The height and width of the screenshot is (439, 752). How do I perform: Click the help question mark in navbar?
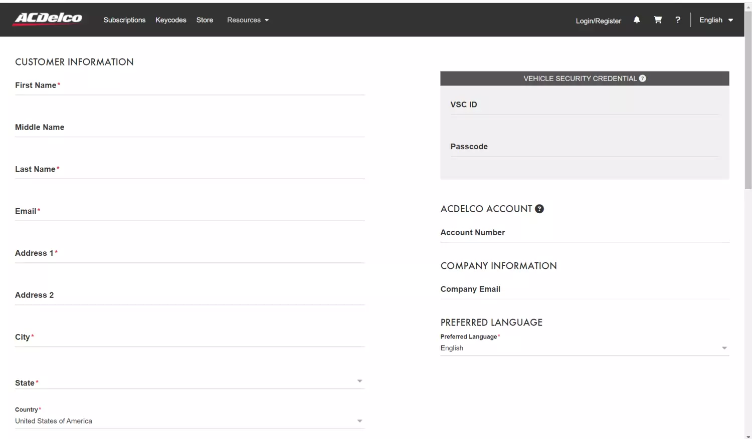[x=678, y=20]
